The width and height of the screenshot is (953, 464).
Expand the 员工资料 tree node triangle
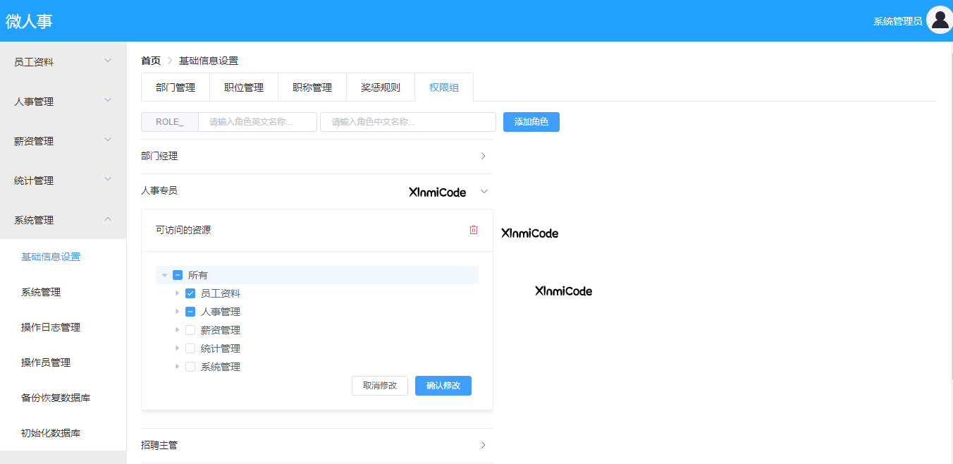pyautogui.click(x=178, y=293)
